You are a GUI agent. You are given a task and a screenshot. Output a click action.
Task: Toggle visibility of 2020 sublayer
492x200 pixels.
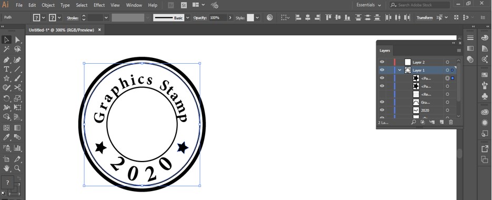click(x=382, y=110)
